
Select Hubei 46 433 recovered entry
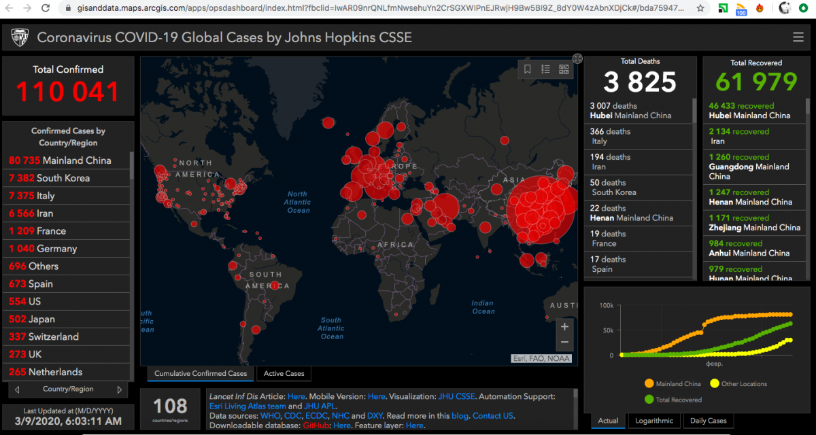pyautogui.click(x=755, y=111)
